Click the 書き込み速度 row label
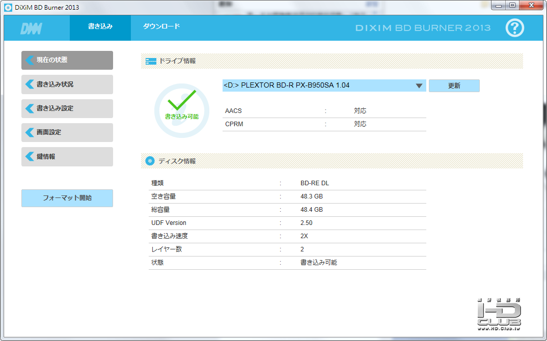This screenshot has height=341, width=547. (x=169, y=236)
